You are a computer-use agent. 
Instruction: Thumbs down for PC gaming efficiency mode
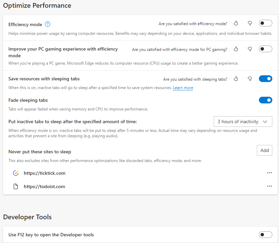250,49
